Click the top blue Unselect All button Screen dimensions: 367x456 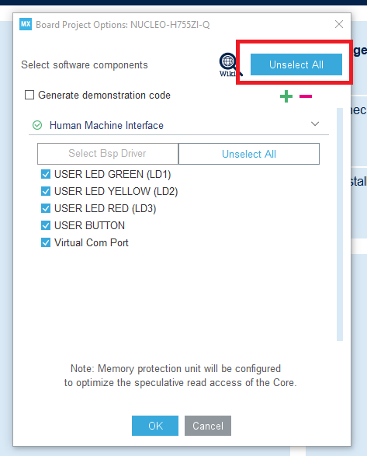coord(296,64)
